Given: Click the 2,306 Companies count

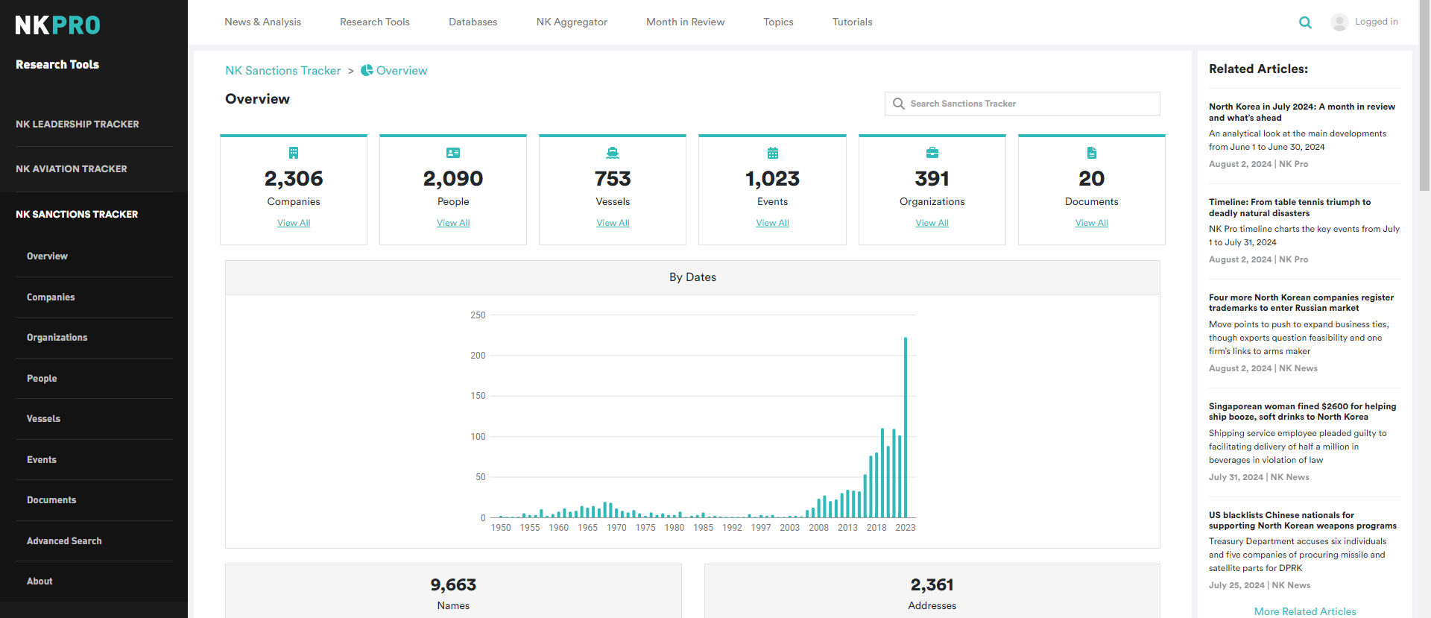Looking at the screenshot, I should click(x=294, y=179).
